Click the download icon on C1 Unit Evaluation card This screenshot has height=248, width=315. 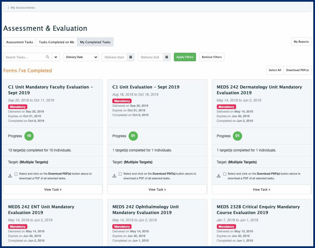click(x=114, y=175)
